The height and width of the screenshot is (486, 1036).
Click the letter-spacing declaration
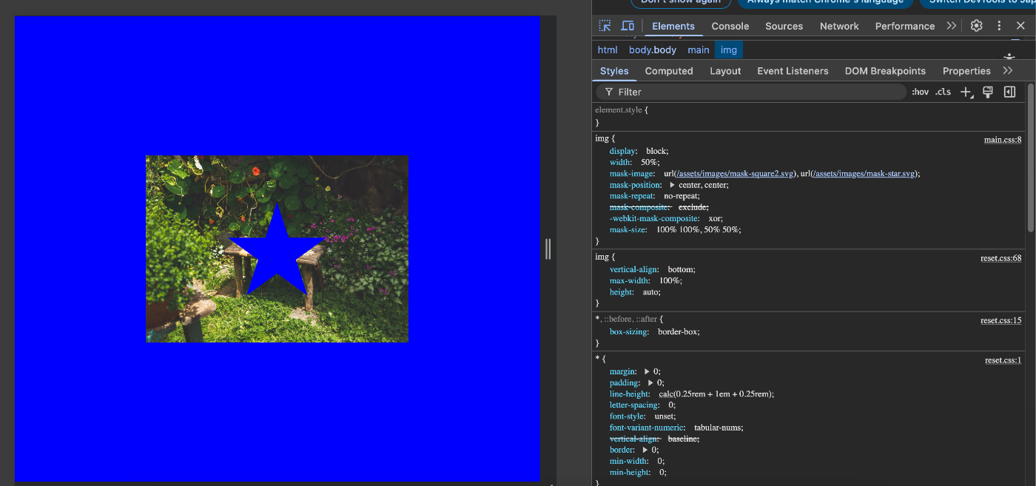point(642,405)
